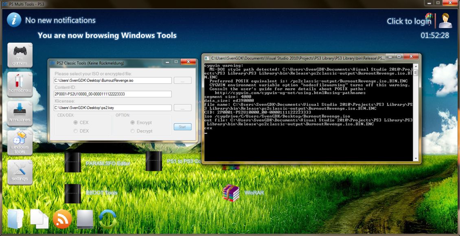Click the orange RSS feed icon
Image resolution: width=460 pixels, height=236 pixels.
coord(62,219)
